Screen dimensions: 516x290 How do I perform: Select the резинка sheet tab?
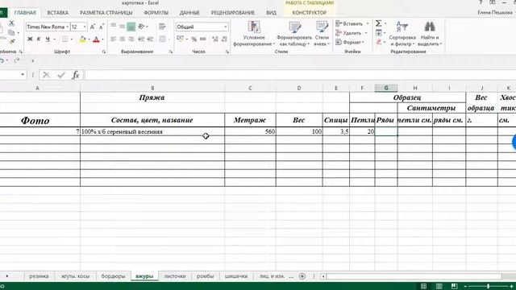tap(39, 276)
